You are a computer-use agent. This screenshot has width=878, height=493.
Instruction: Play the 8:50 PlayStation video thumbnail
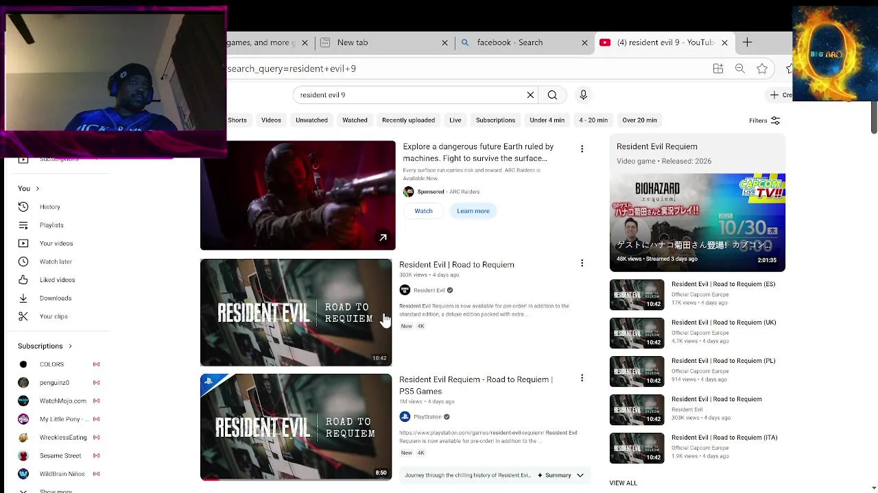coord(296,427)
